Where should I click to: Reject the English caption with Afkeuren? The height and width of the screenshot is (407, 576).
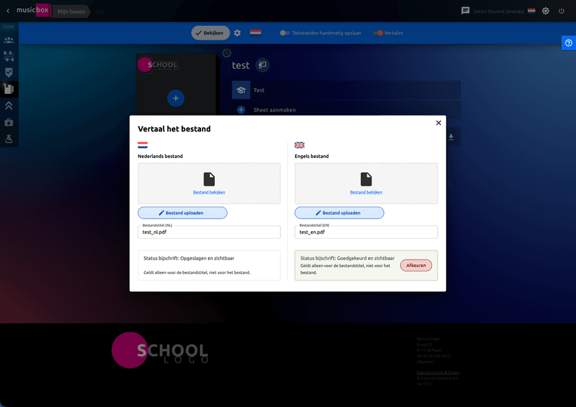point(416,265)
